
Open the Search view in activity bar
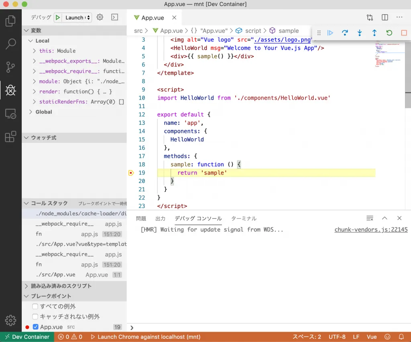coord(10,44)
